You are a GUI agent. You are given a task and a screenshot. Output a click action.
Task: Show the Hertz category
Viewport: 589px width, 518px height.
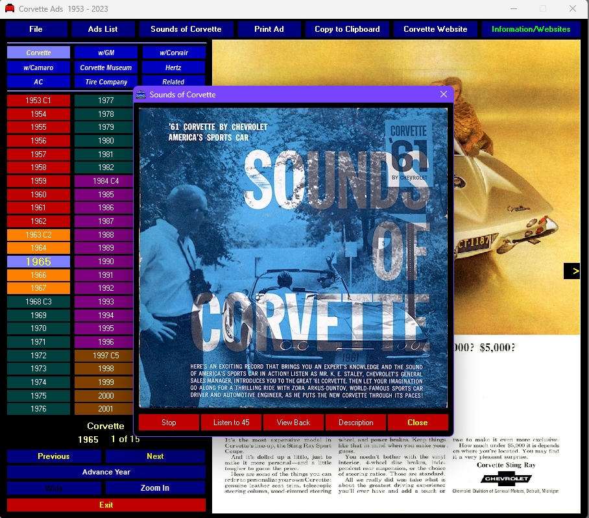point(174,68)
